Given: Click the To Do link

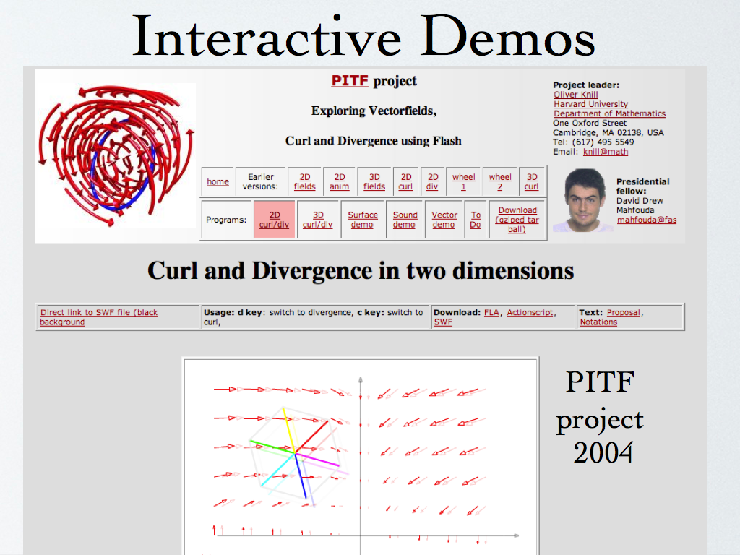Looking at the screenshot, I should pyautogui.click(x=476, y=220).
